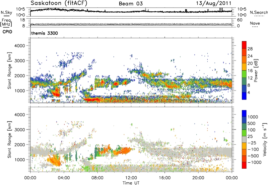Screen dimensions: 268x185
Task: Select the 'Freq. [MHz]' axis label
Action: click(6, 22)
